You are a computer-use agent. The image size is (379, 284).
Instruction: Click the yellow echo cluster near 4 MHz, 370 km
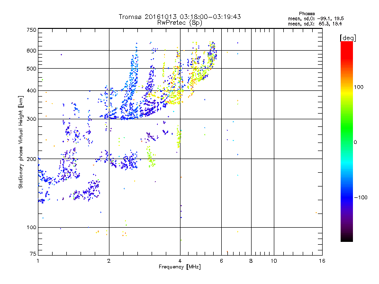(x=174, y=98)
